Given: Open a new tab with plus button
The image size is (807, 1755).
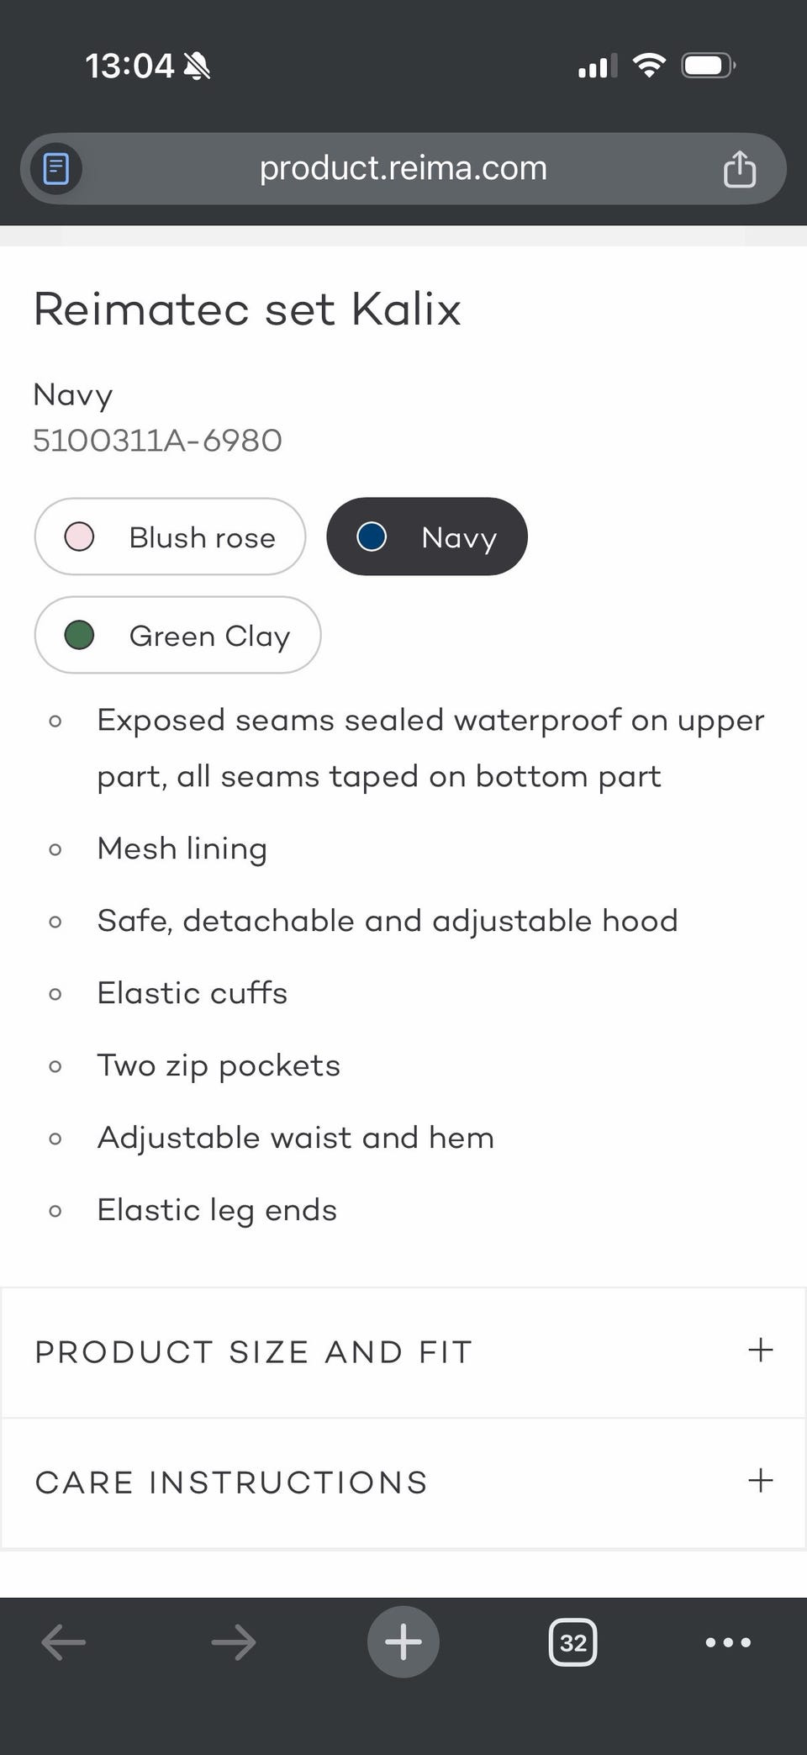Looking at the screenshot, I should click(403, 1641).
